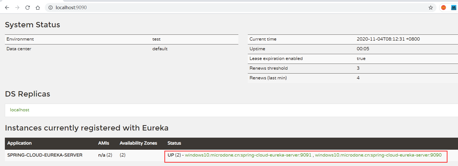The width and height of the screenshot is (458, 166).
Task: Select the DS Replicas heading
Action: [x=28, y=94]
